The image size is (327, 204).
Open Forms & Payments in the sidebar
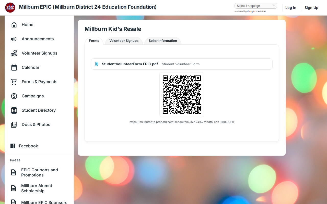coord(39,82)
